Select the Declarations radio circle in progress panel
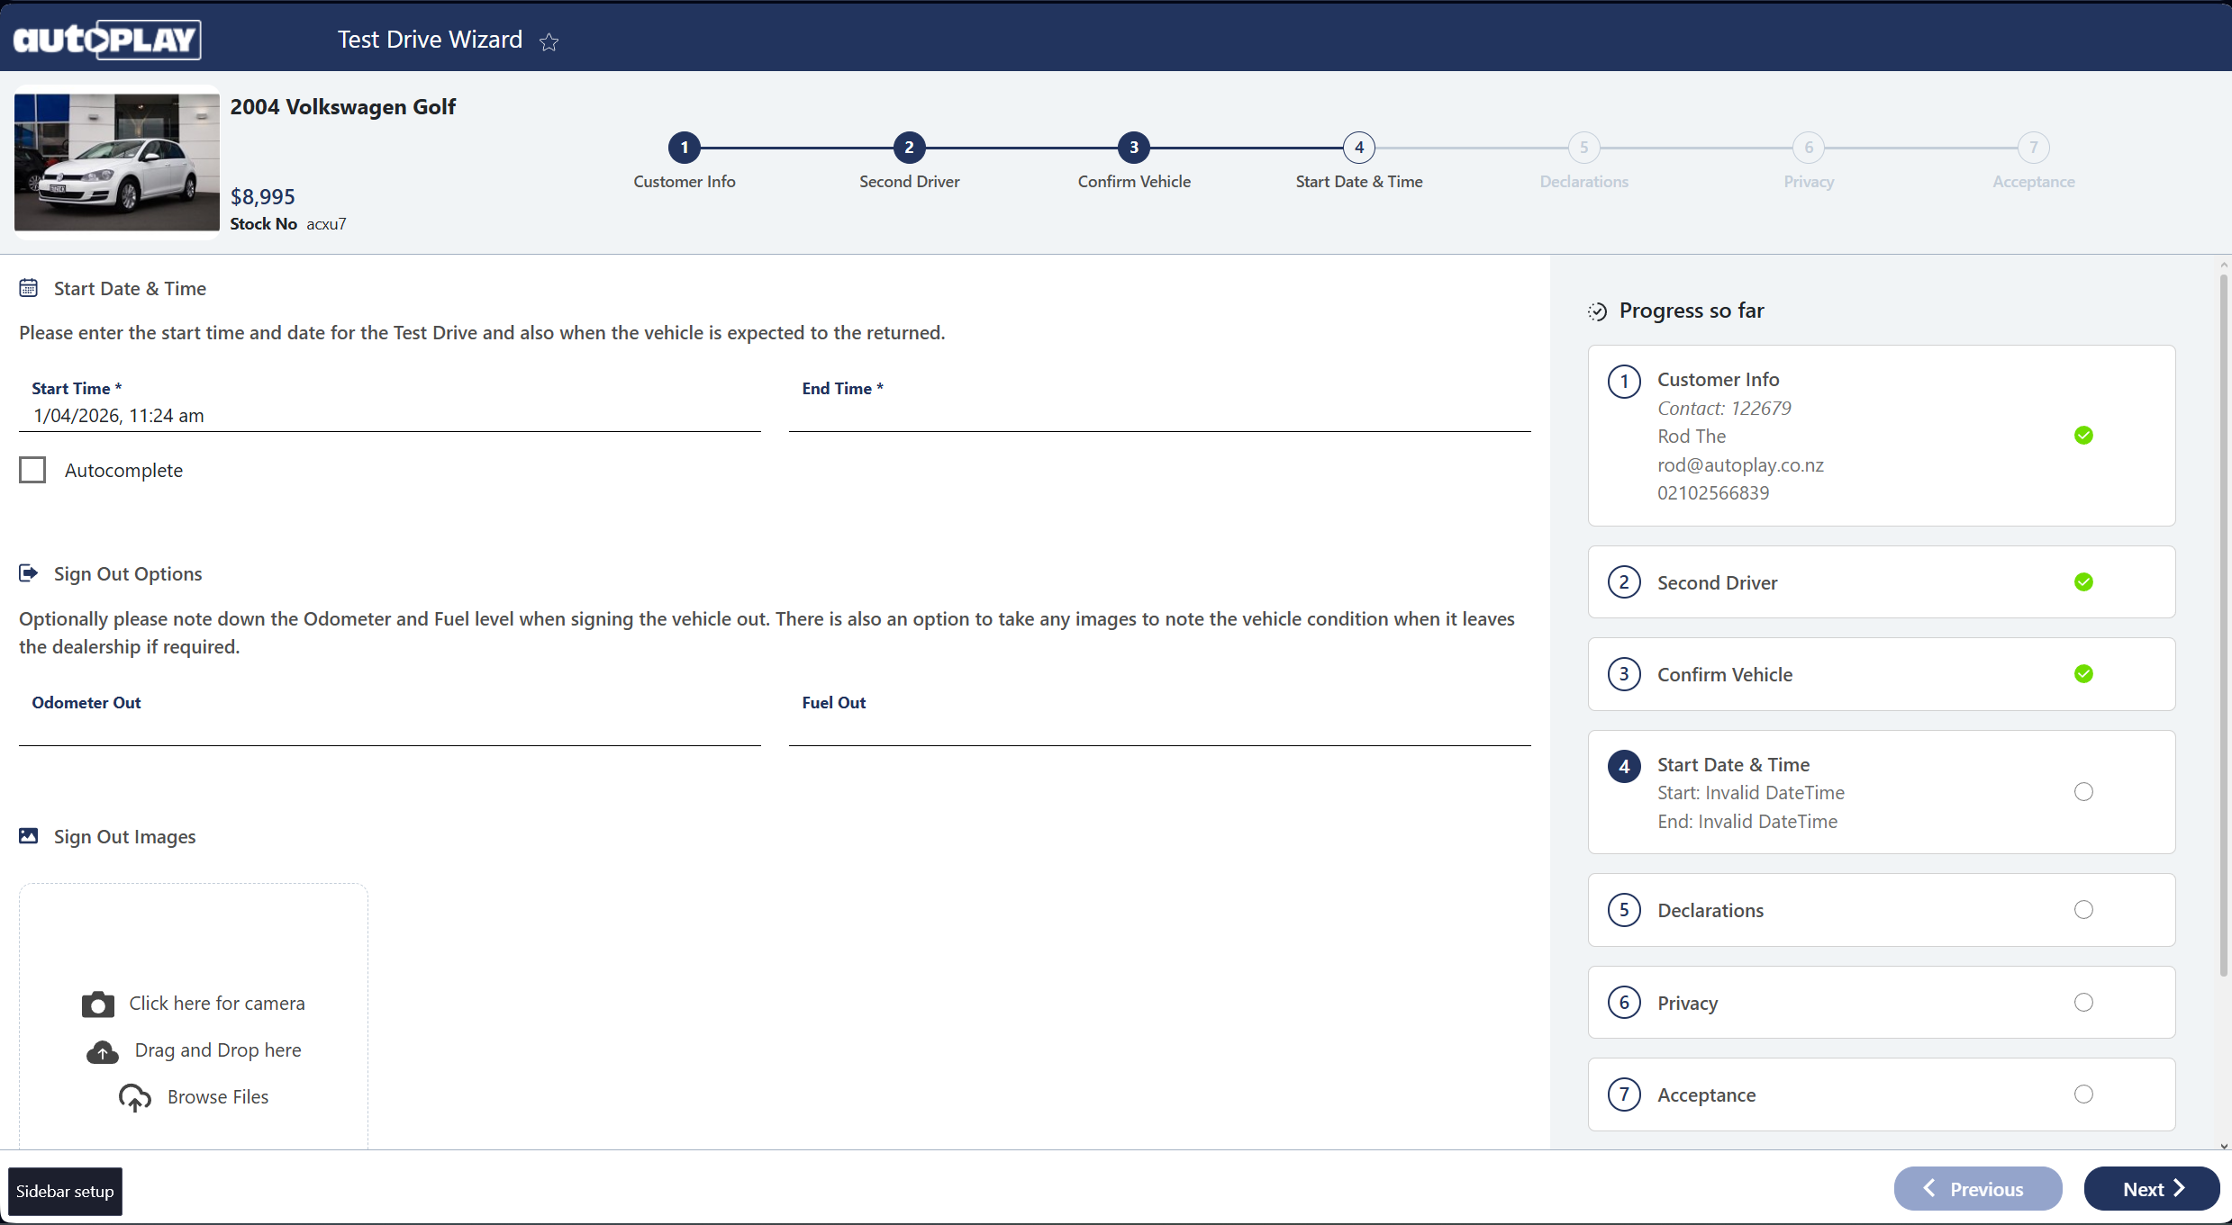 pyautogui.click(x=2082, y=910)
